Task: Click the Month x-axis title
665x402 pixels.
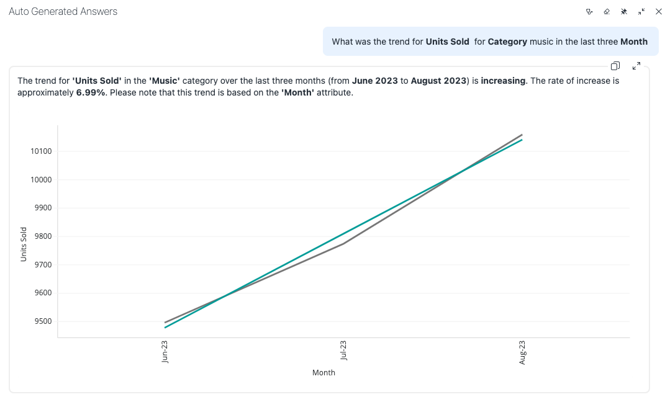Action: (x=323, y=373)
